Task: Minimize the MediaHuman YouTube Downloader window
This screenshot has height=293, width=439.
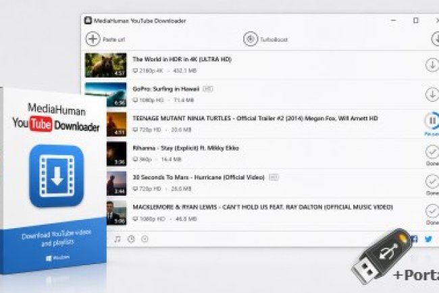Action: point(394,20)
